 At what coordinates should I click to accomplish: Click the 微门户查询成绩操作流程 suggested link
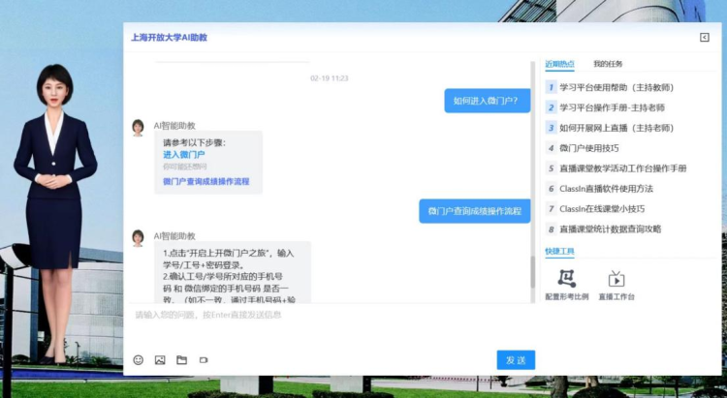205,181
